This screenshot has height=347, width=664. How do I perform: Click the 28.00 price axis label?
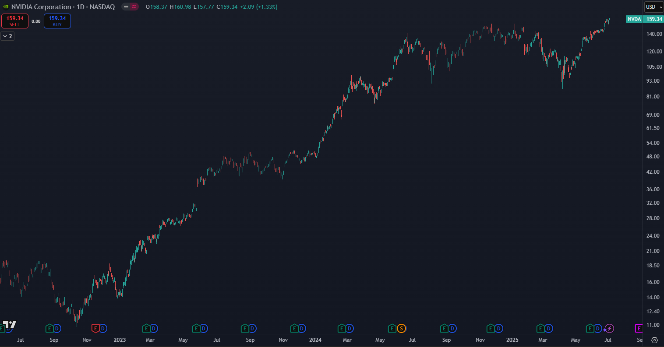pyautogui.click(x=654, y=218)
